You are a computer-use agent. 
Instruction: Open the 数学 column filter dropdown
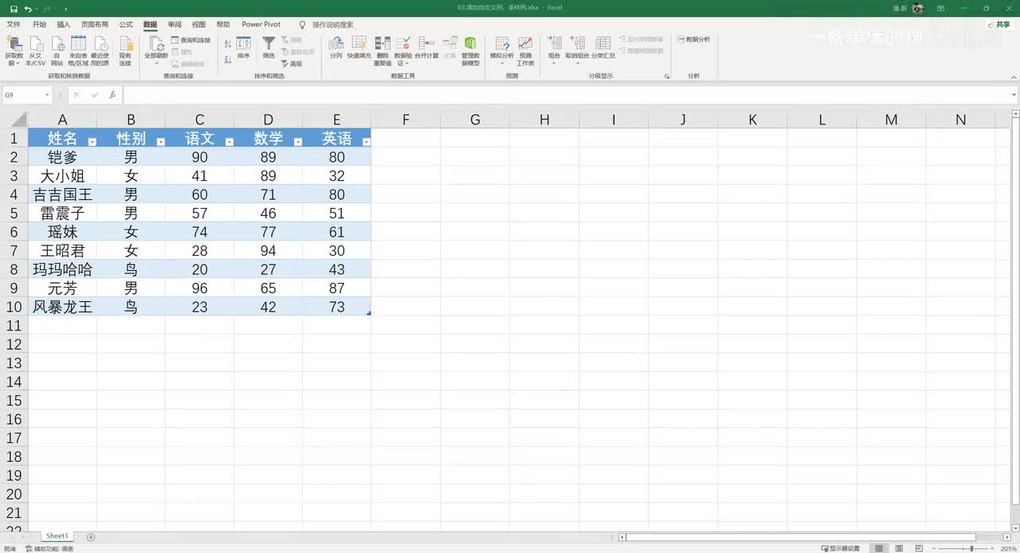pos(298,142)
